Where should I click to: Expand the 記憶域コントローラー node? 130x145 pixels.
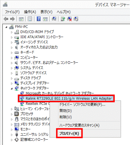pos(12,140)
